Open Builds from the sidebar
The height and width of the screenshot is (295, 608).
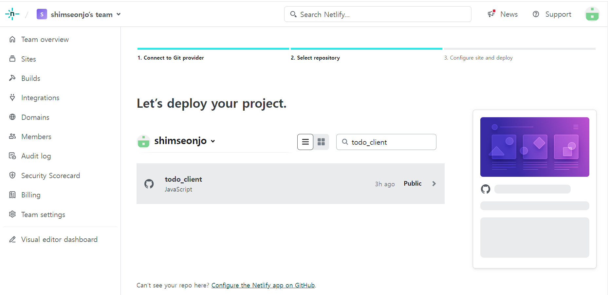pyautogui.click(x=30, y=78)
